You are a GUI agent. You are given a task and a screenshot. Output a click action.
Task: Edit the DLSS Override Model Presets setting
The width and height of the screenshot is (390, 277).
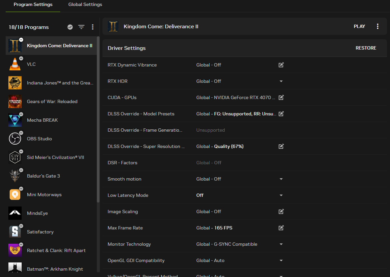click(281, 114)
